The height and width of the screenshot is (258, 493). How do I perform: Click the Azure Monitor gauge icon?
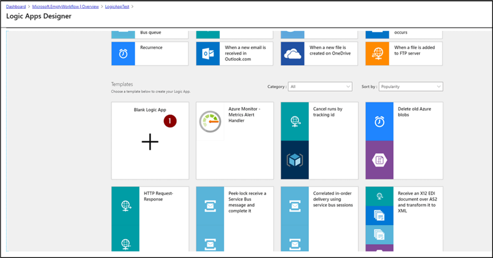coord(210,122)
